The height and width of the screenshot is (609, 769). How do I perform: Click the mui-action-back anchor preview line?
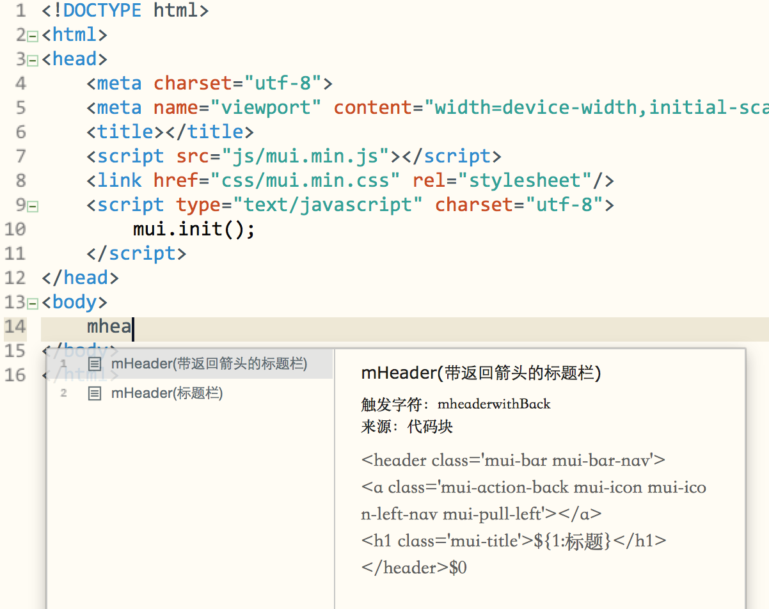coord(534,500)
